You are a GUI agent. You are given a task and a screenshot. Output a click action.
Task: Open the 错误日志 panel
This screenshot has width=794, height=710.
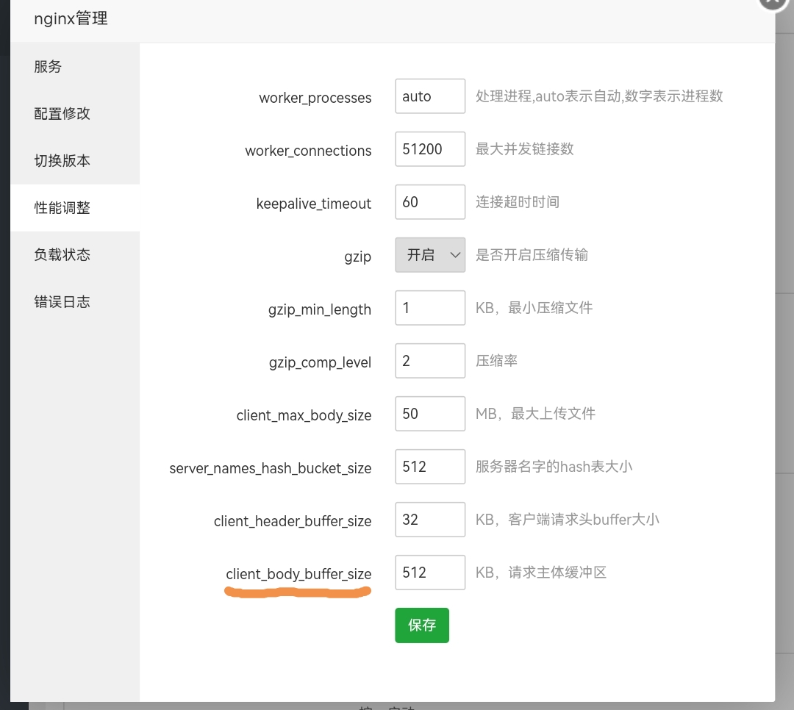(x=62, y=301)
